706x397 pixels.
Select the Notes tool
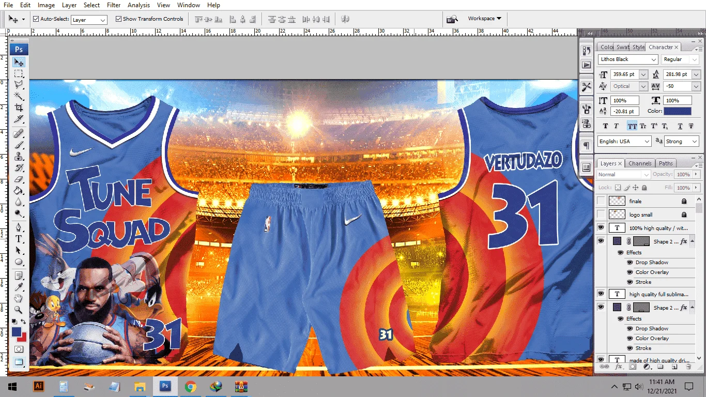pyautogui.click(x=19, y=275)
